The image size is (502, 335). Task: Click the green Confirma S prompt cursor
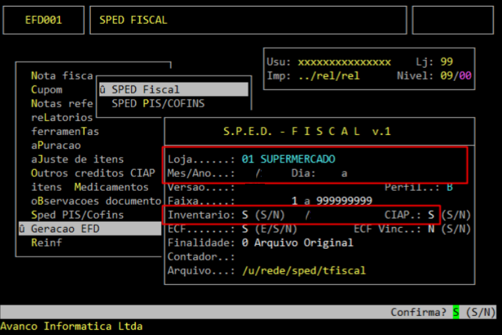point(456,312)
